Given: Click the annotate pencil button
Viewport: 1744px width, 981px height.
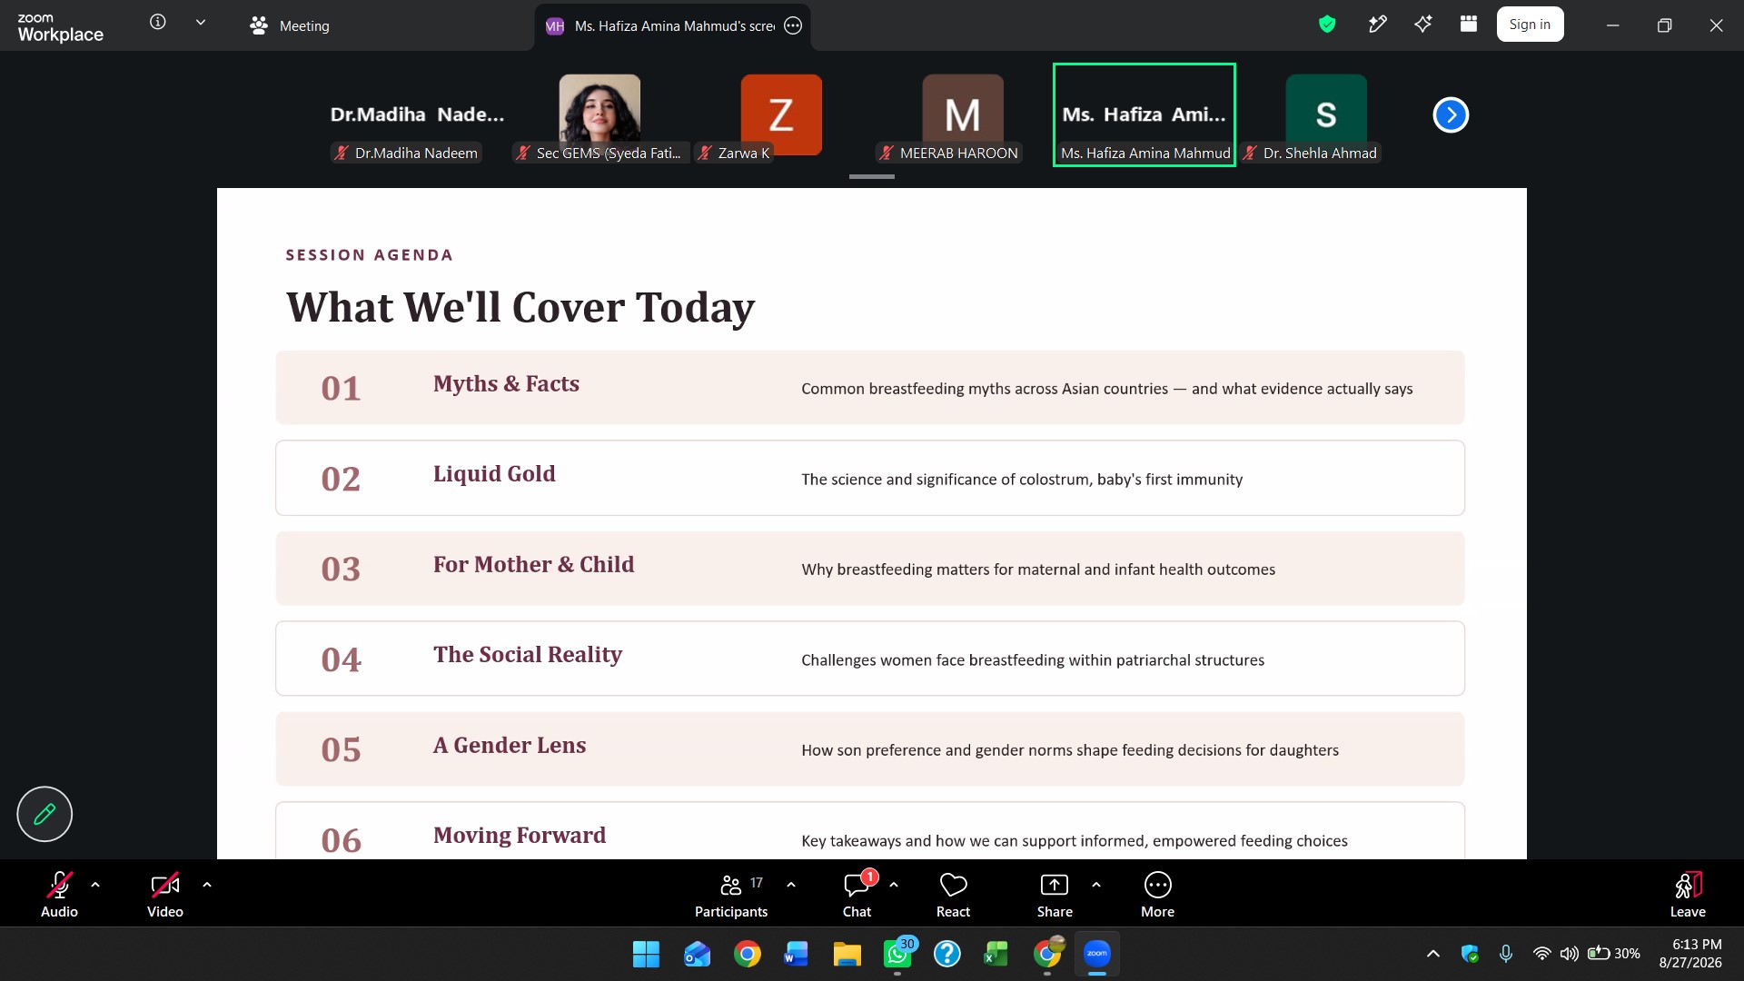Looking at the screenshot, I should (x=45, y=814).
